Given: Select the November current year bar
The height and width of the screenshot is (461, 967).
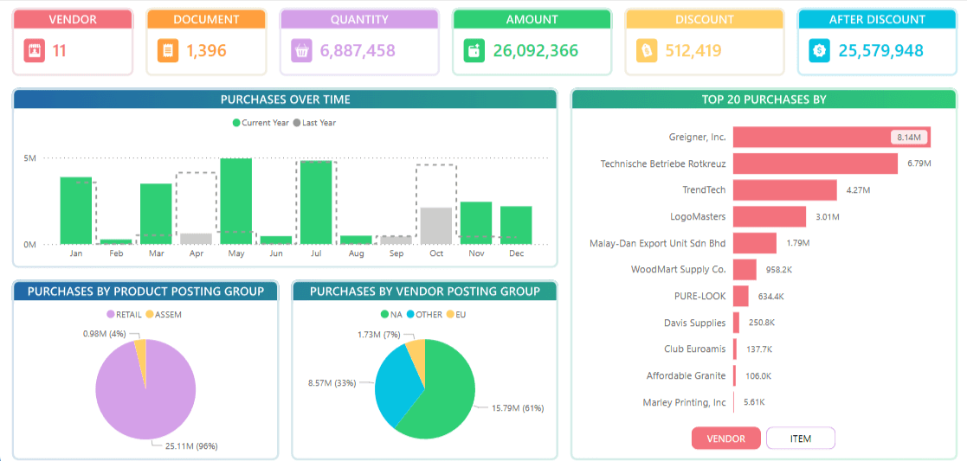Looking at the screenshot, I should (x=476, y=223).
